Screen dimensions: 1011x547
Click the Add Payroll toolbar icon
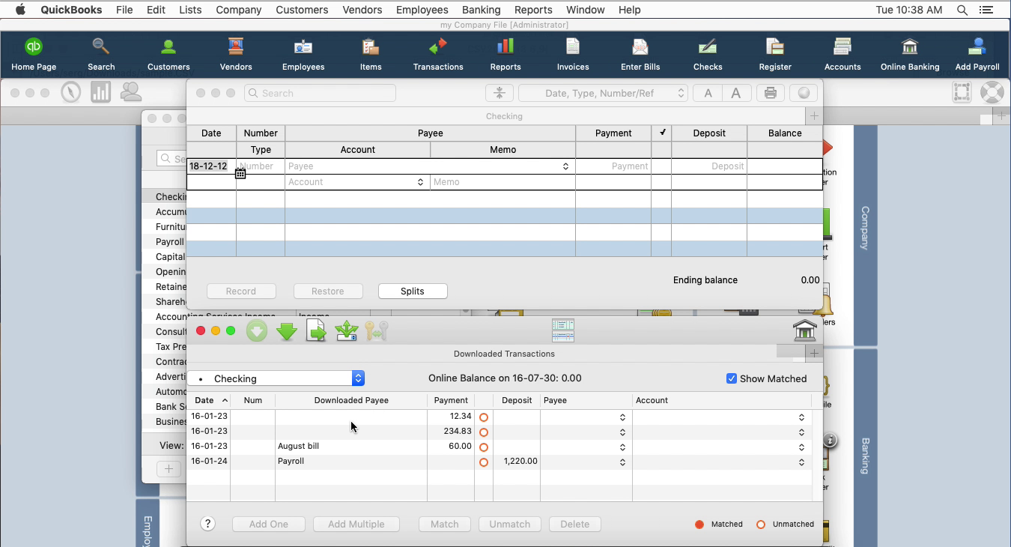(x=977, y=54)
